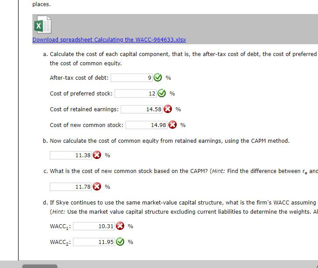Screen dimensions: 318x268
Task: Click the word 'places.' at the top
Action: [42, 4]
